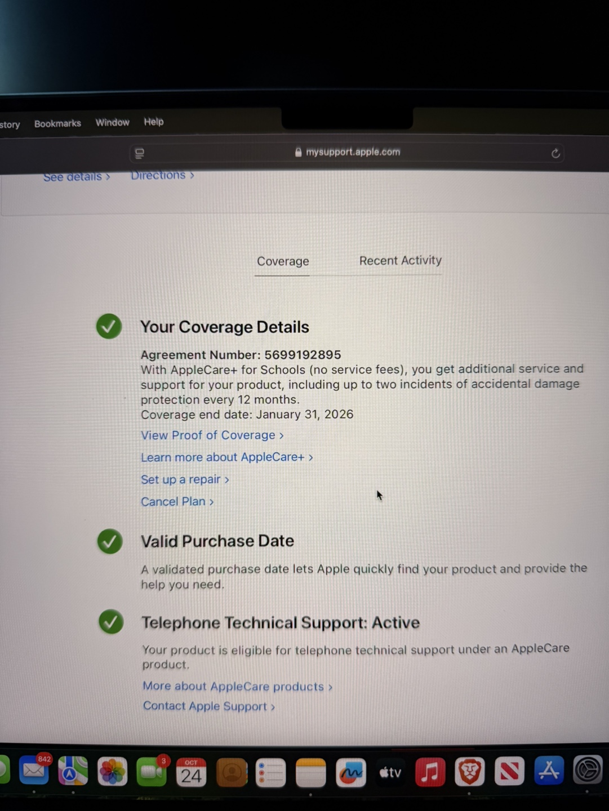The width and height of the screenshot is (609, 811).
Task: Click the mysupport.apple.com address field
Action: [x=347, y=153]
